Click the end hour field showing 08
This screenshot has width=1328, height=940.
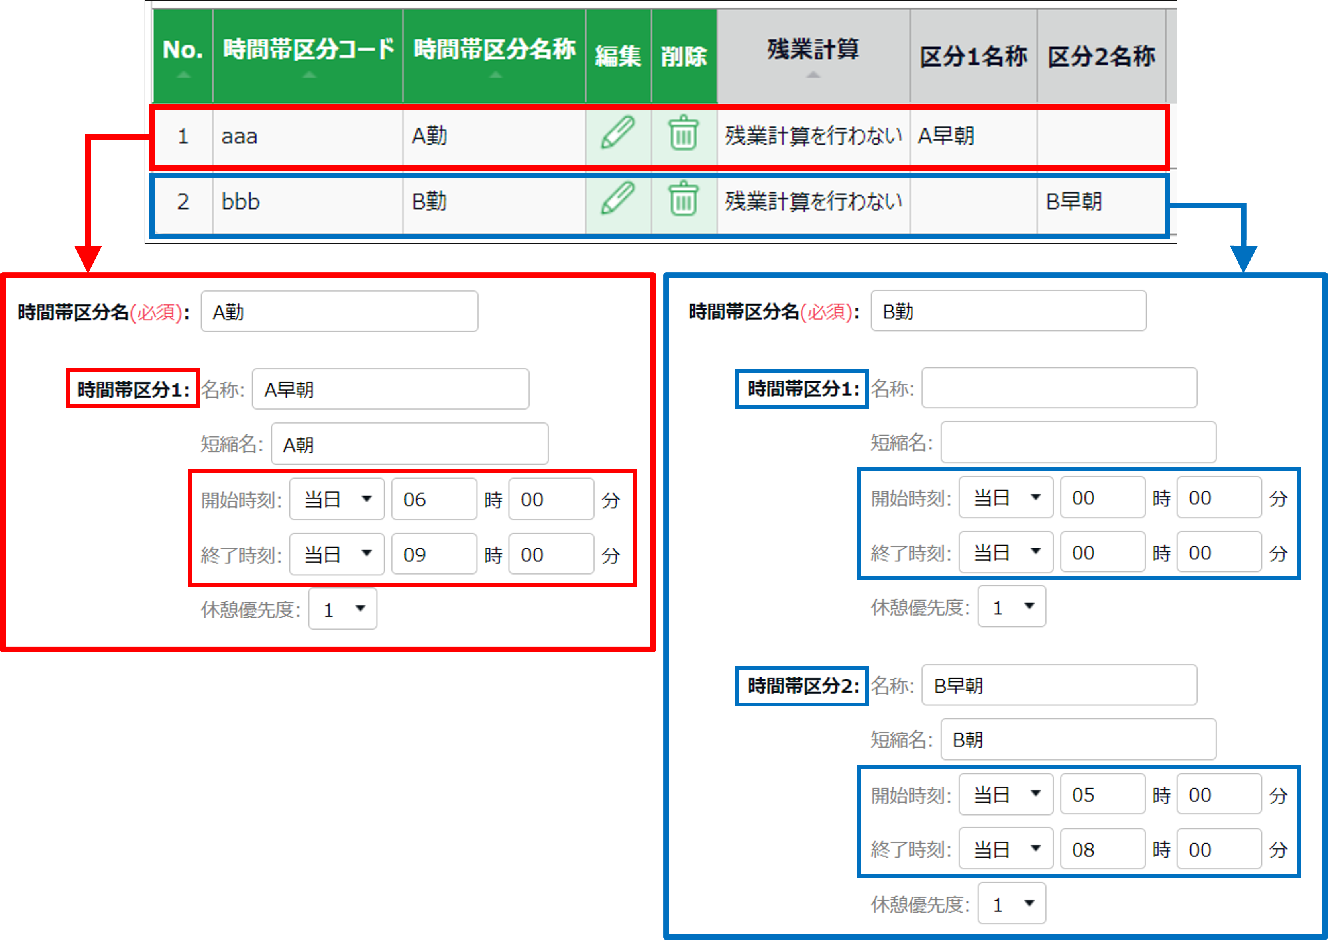1102,849
